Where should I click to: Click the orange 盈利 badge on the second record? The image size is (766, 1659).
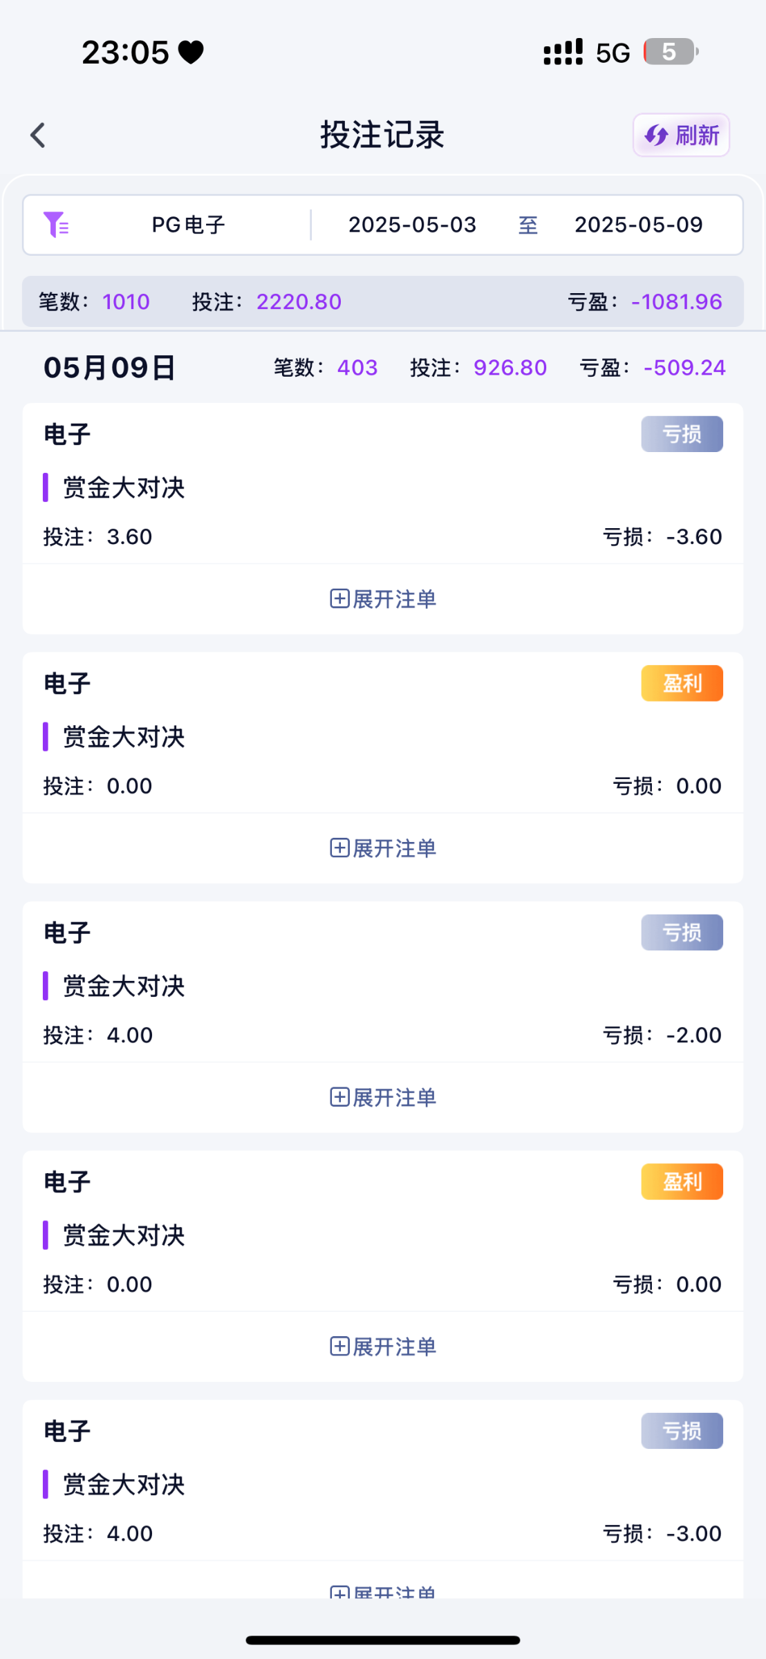(x=682, y=684)
